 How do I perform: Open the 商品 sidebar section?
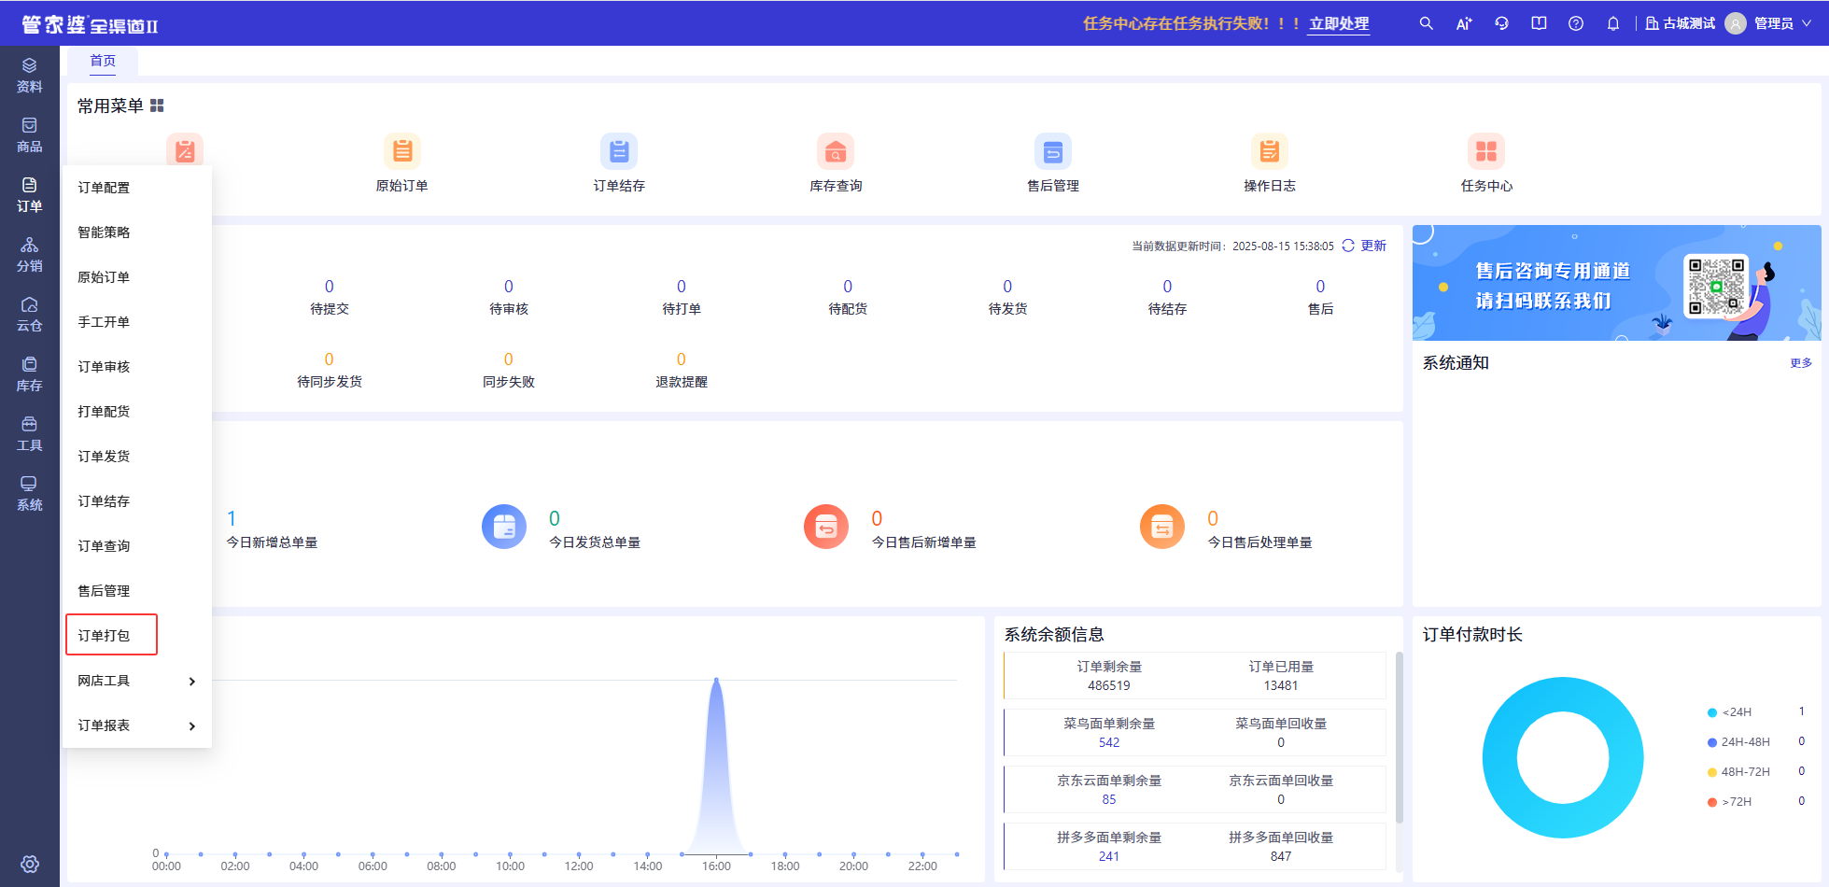[30, 135]
